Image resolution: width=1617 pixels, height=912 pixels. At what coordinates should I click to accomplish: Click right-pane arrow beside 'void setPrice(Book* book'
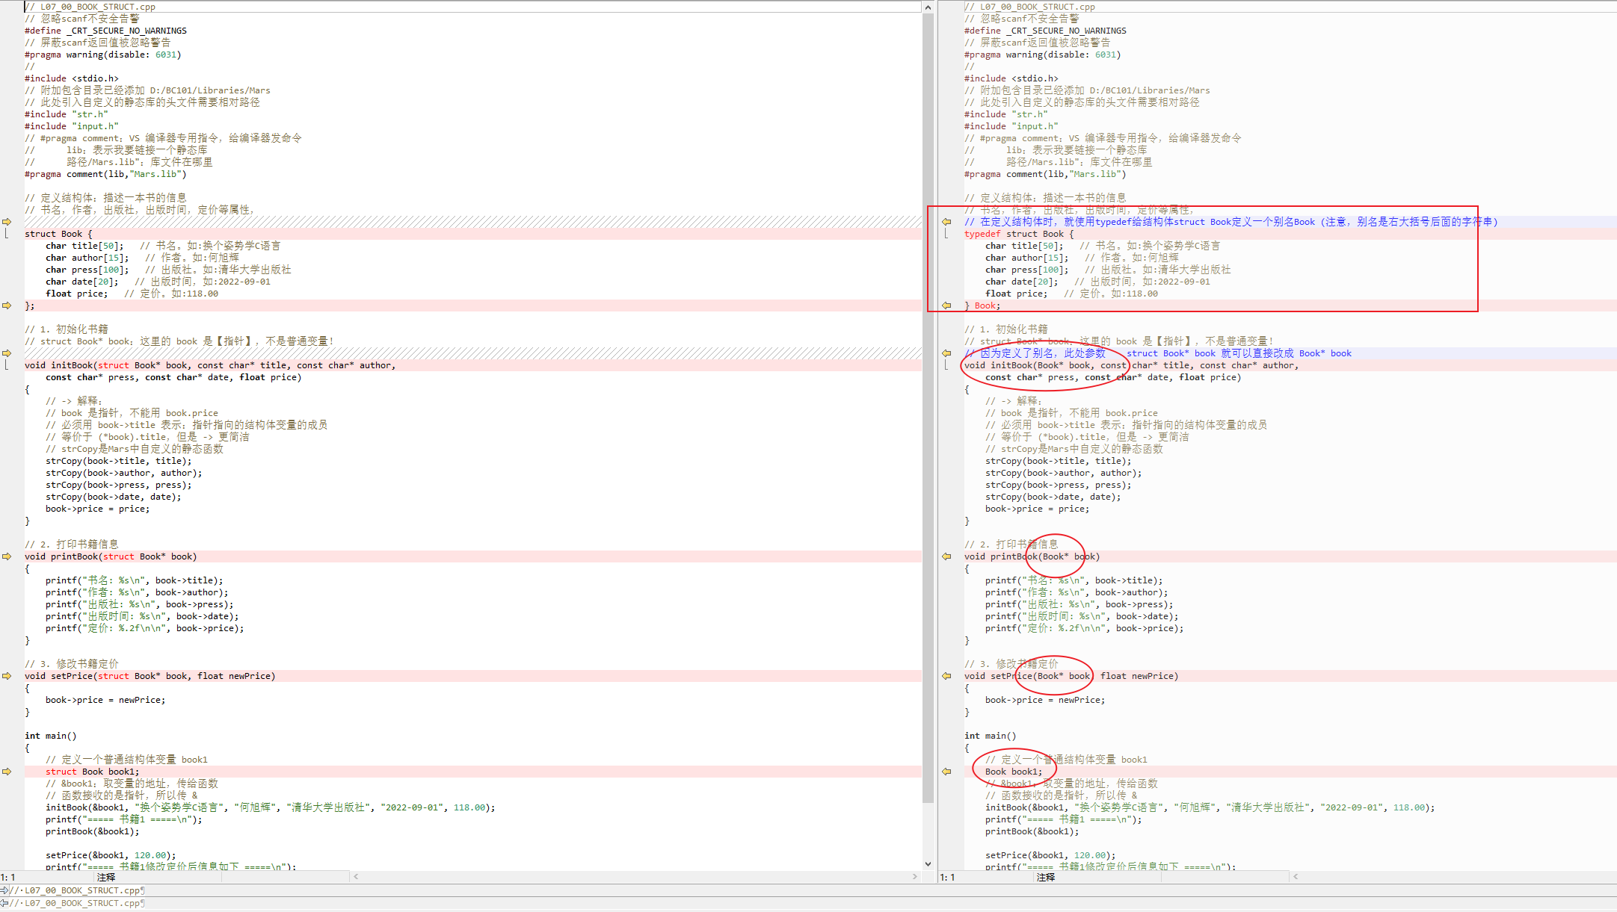(946, 676)
